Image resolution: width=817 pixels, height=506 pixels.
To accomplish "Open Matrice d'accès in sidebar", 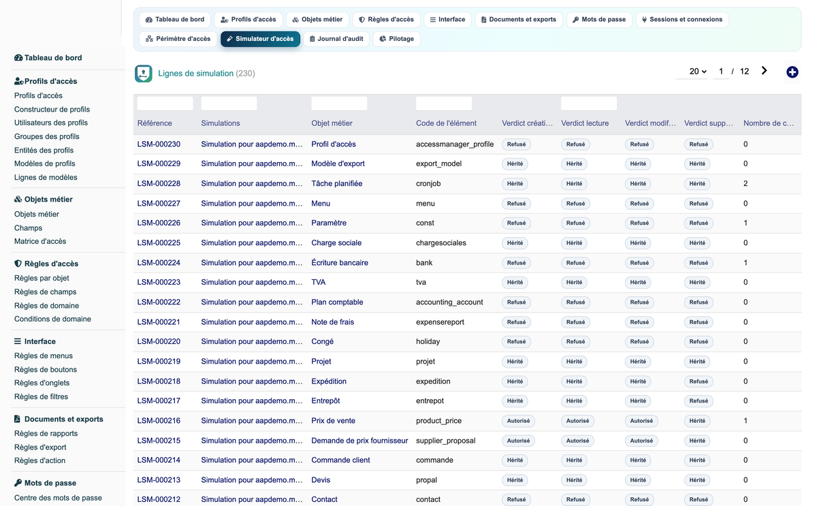I will pyautogui.click(x=40, y=241).
